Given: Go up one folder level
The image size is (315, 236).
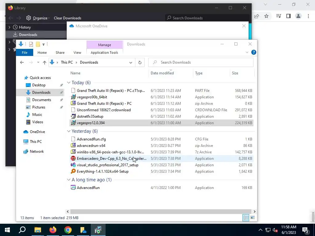Looking at the screenshot, I should (45, 62).
